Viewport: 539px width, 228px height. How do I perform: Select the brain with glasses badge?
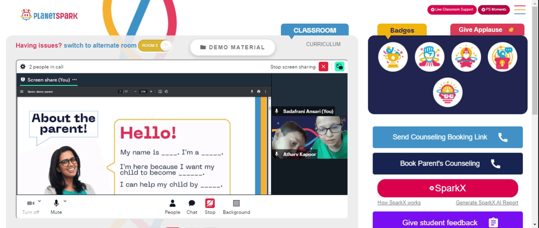point(447,92)
